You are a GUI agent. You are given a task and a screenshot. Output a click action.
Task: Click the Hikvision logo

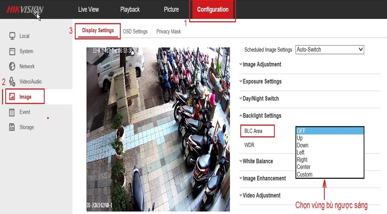[x=25, y=10]
